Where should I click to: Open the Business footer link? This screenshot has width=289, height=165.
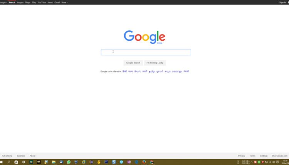click(21, 156)
